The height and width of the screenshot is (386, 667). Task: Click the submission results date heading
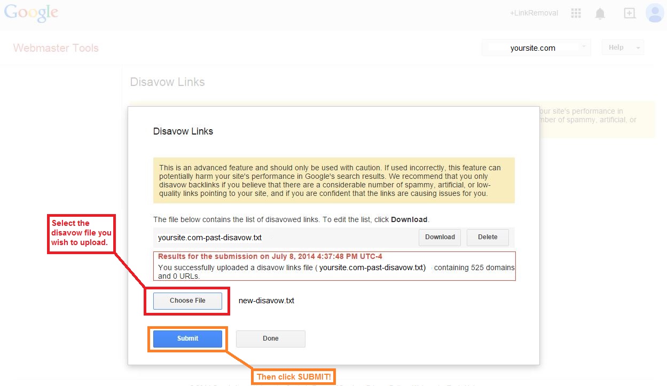[270, 257]
